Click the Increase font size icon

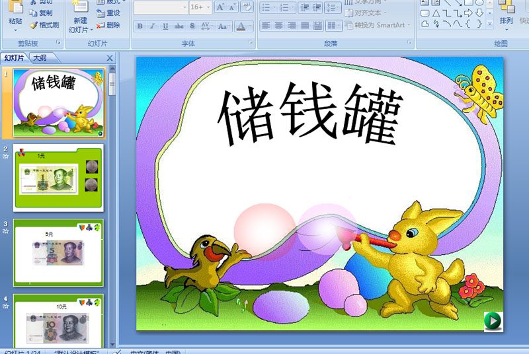tap(220, 7)
